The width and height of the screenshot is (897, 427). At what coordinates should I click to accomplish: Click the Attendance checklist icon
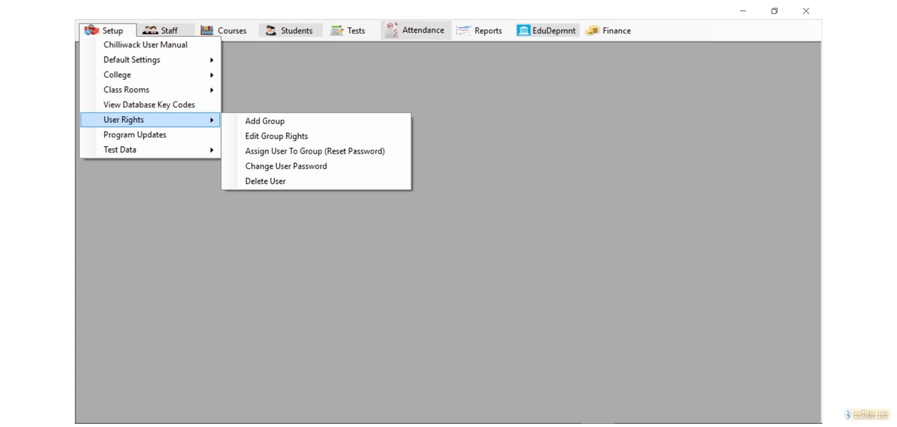coord(392,30)
